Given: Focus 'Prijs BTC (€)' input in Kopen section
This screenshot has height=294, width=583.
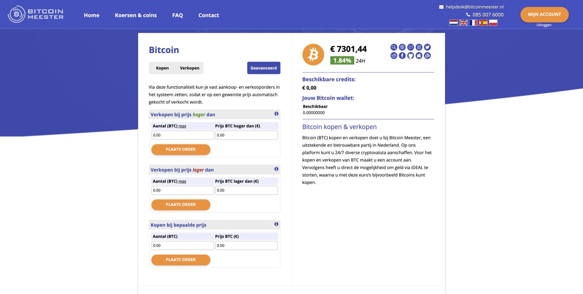Looking at the screenshot, I should [x=246, y=245].
